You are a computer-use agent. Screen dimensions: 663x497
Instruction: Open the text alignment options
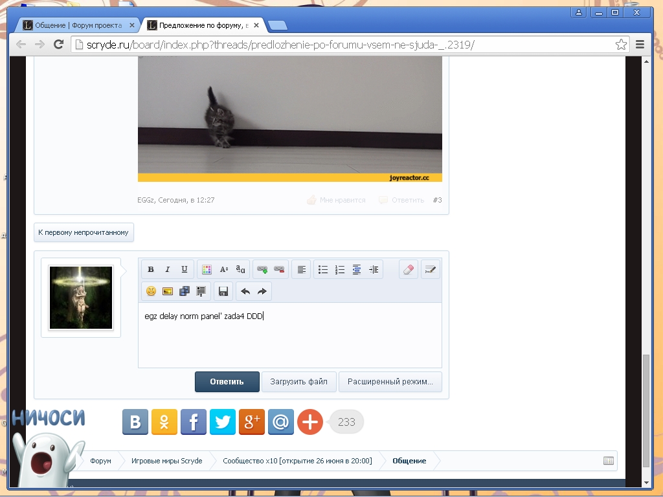click(x=300, y=269)
